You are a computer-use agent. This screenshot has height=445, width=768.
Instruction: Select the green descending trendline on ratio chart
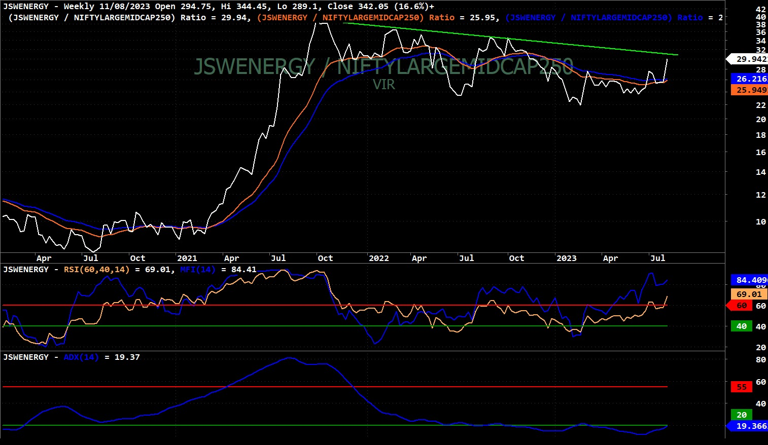[x=510, y=39]
